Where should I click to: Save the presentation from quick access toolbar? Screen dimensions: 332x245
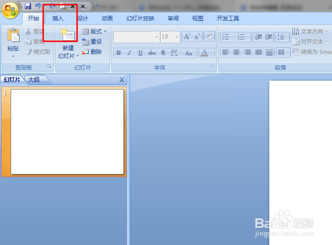coord(28,6)
